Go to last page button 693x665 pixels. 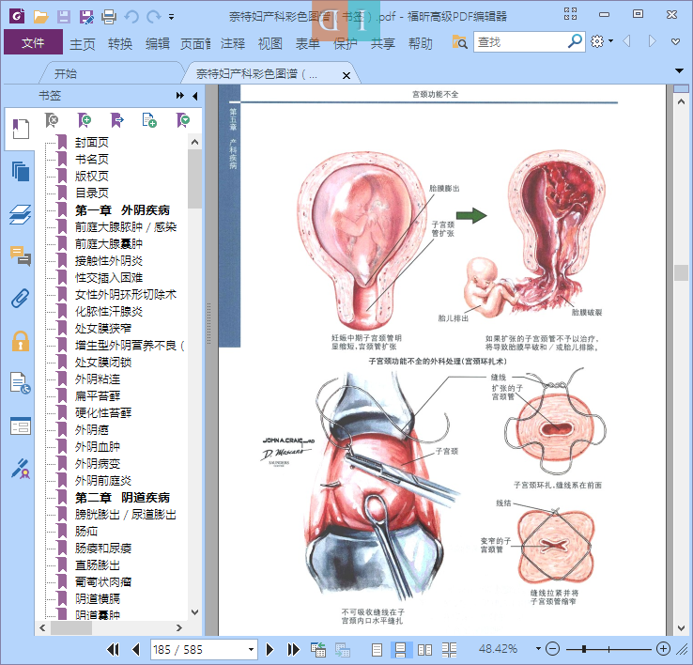294,650
